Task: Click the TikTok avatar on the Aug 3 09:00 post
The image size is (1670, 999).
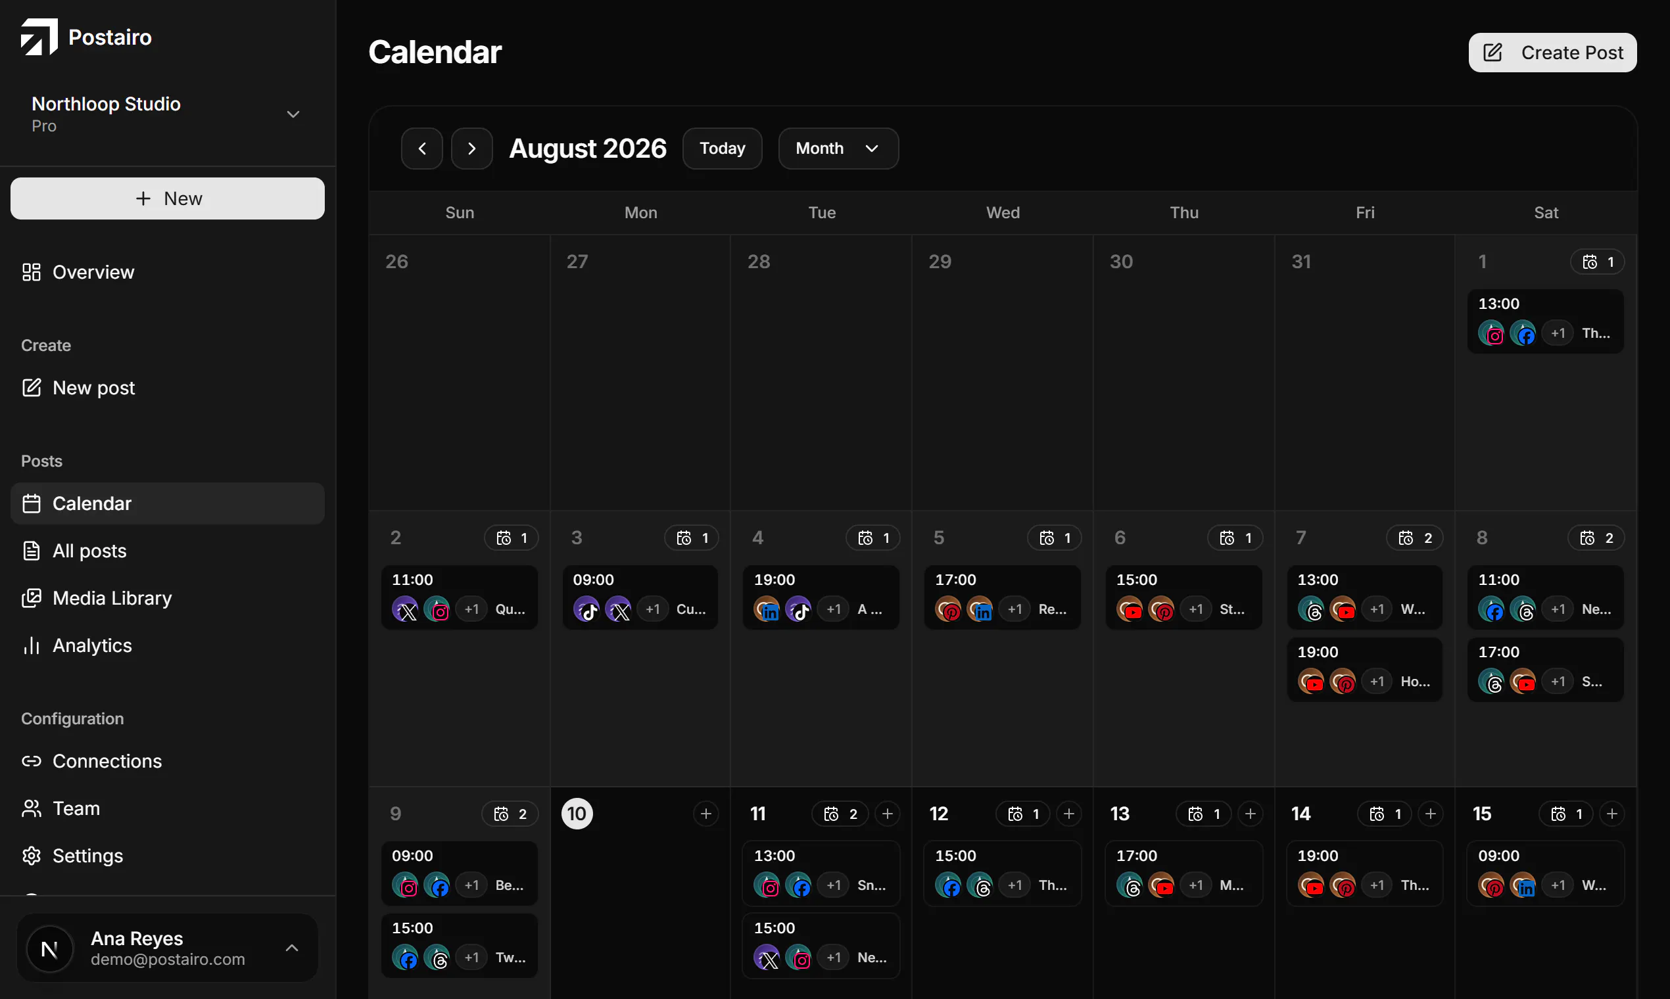Action: 586,609
